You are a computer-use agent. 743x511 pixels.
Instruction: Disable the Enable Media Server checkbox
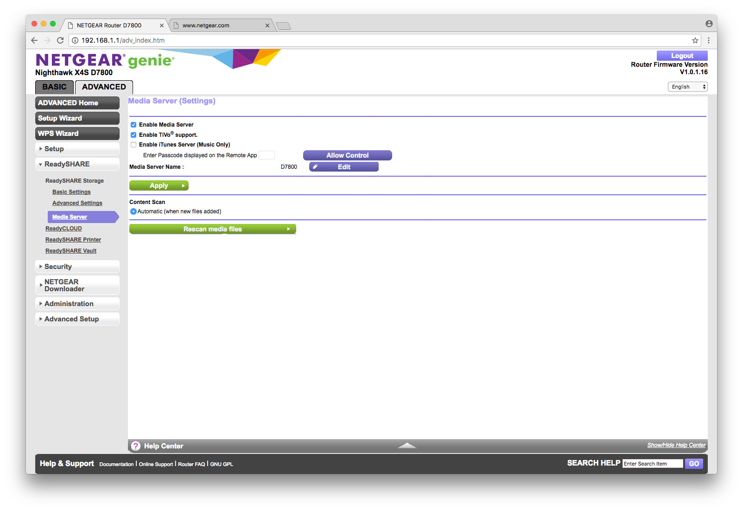coord(133,125)
